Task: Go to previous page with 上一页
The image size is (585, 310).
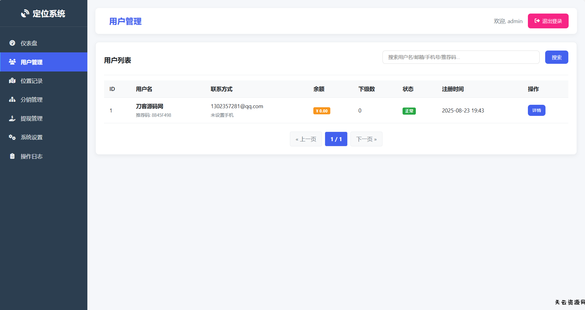Action: coord(306,139)
